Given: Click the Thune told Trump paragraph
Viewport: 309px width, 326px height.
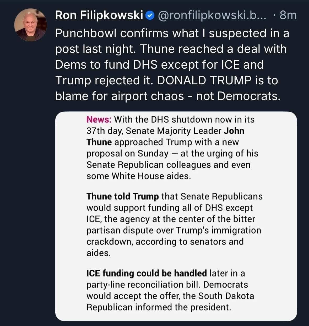Looking at the screenshot, I should point(175,225).
